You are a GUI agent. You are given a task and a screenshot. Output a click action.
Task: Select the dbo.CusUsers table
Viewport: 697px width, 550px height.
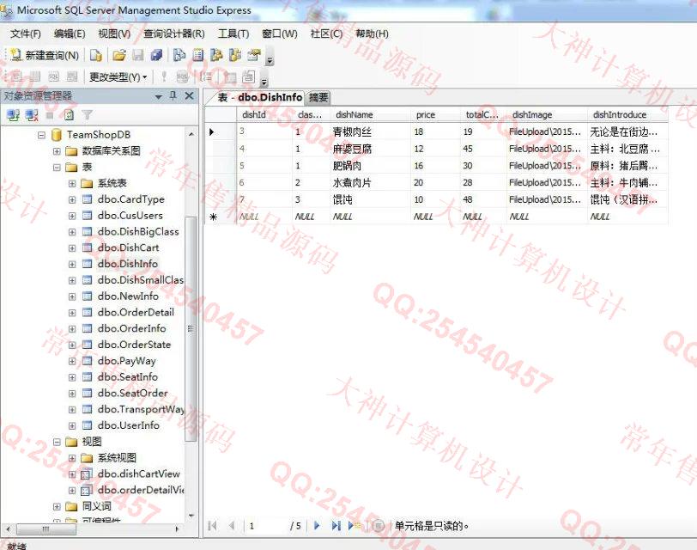[130, 216]
